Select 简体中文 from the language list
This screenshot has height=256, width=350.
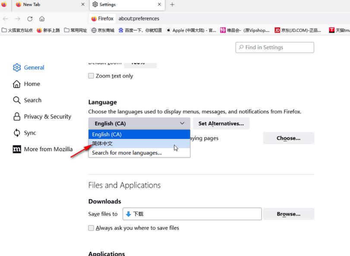click(x=139, y=143)
